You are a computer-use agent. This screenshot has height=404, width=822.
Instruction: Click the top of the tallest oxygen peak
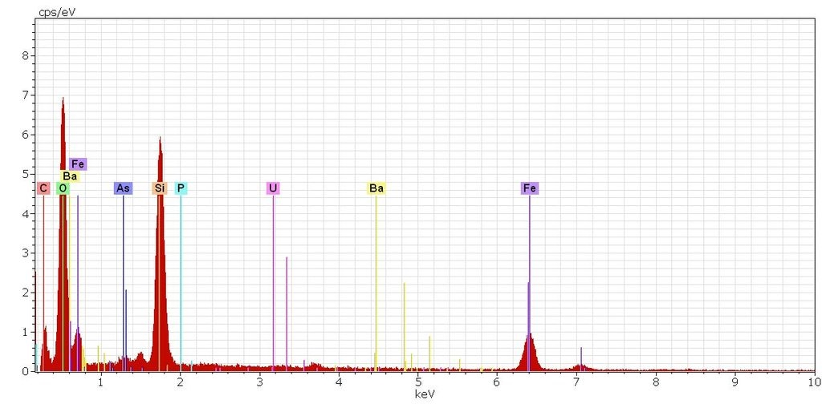point(63,99)
